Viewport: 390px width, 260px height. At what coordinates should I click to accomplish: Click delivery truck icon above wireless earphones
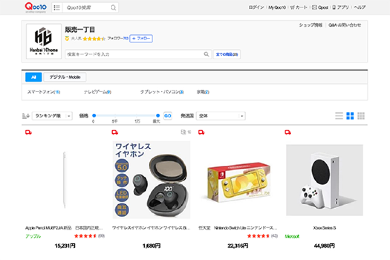tap(115, 132)
